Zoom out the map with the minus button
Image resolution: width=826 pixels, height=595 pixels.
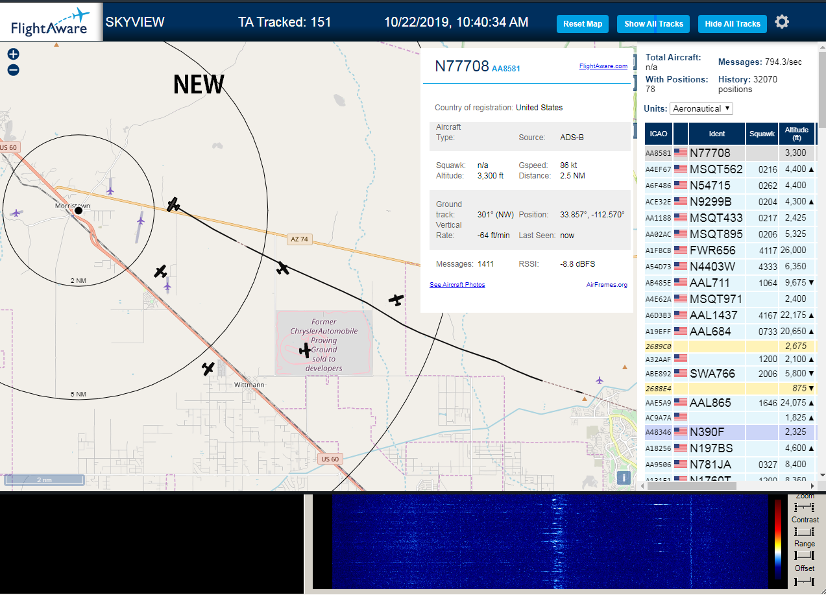[14, 70]
